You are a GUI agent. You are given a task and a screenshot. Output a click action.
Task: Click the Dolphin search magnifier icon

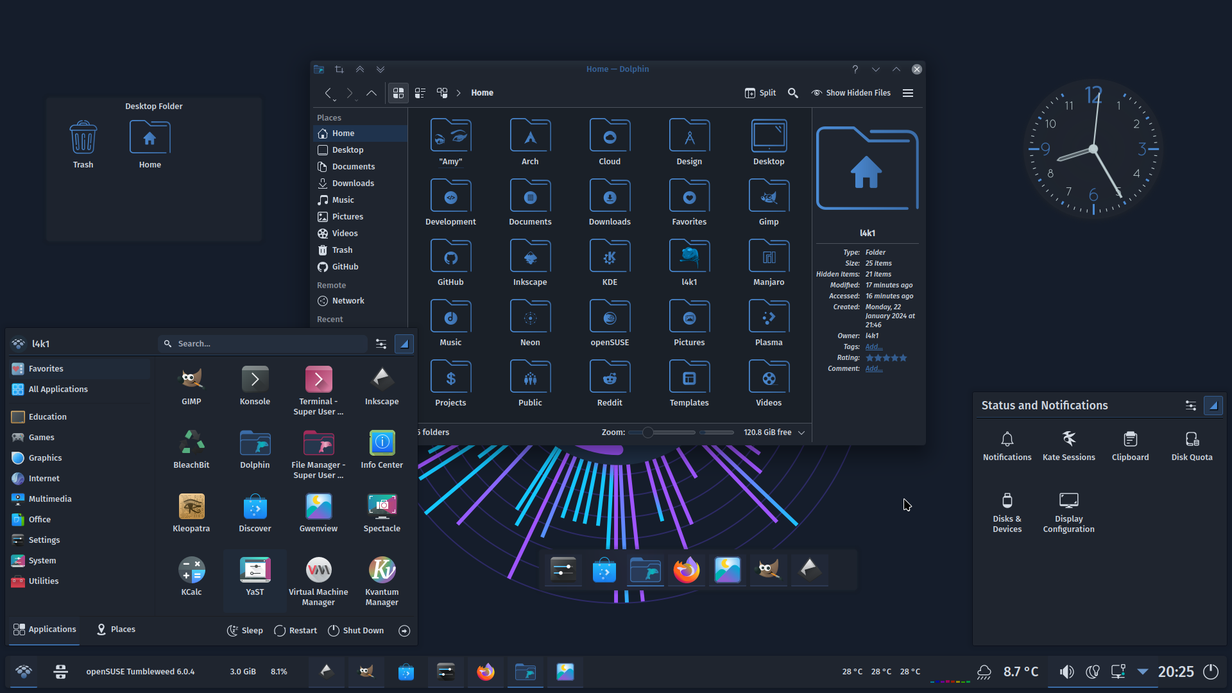coord(793,93)
